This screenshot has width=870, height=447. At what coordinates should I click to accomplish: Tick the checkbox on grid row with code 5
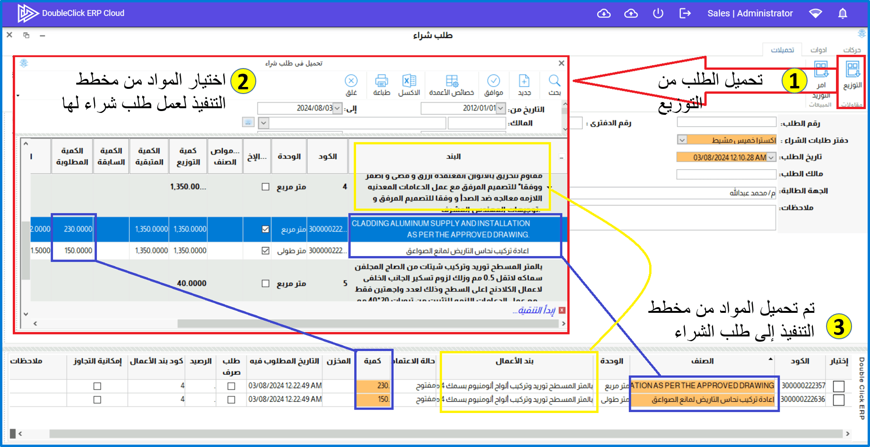(266, 284)
